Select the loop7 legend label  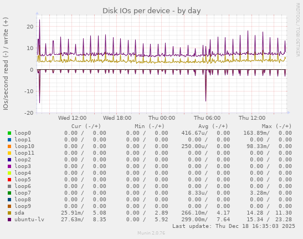pyautogui.click(x=23, y=193)
